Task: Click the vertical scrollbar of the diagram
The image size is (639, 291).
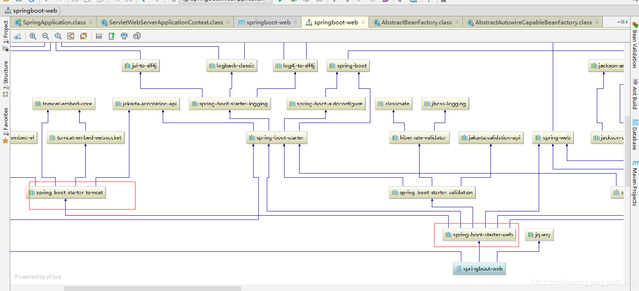Action: pos(627,151)
